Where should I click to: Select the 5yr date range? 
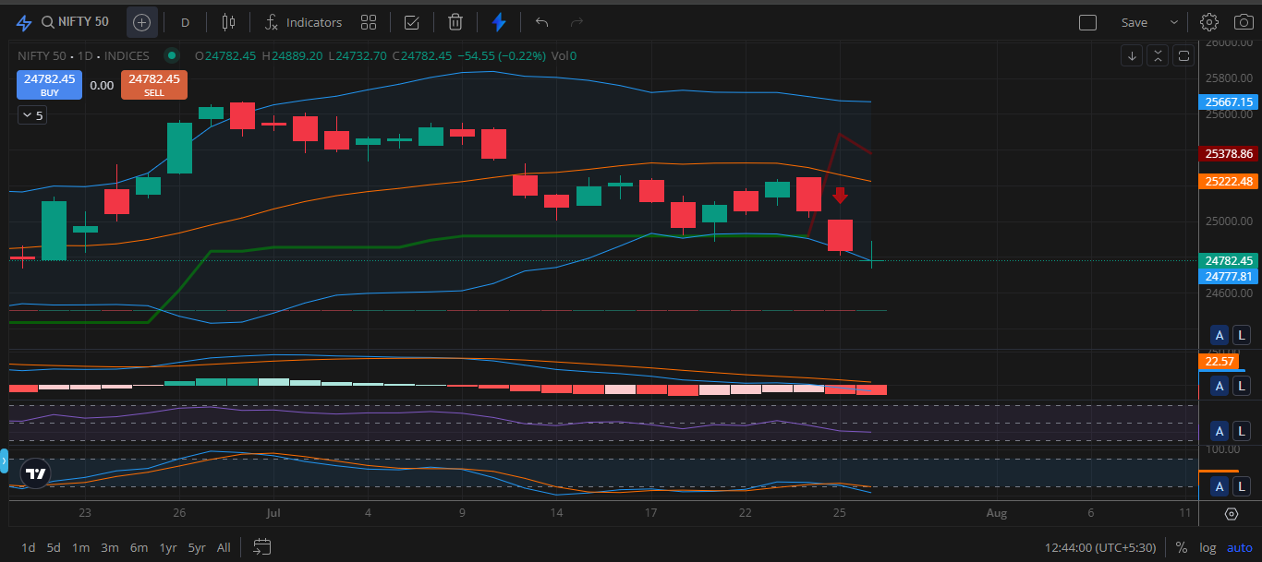point(197,547)
